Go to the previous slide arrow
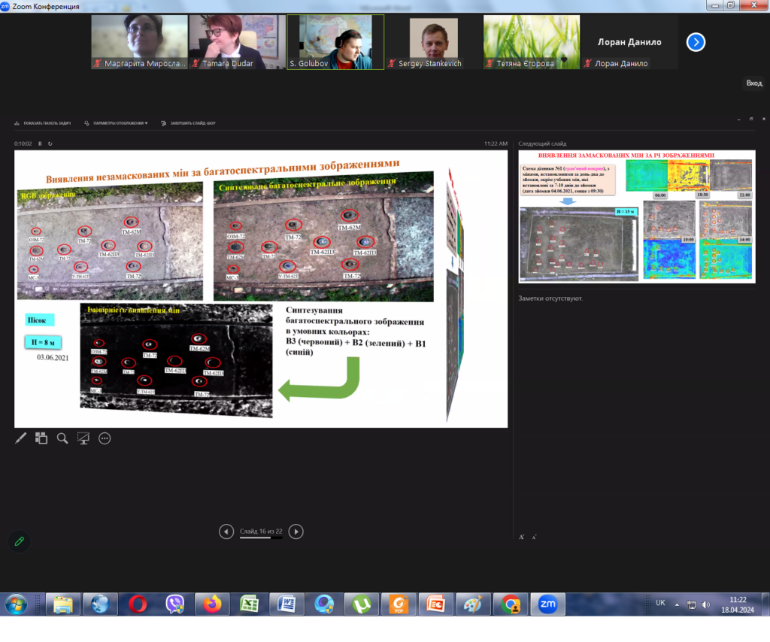The image size is (770, 642). click(226, 531)
